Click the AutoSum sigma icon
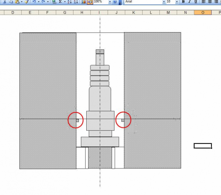The width and height of the screenshot is (221, 195). click(61, 2)
